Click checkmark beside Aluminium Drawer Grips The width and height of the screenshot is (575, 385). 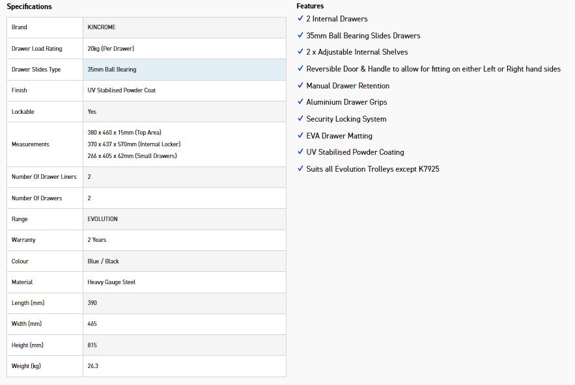300,101
